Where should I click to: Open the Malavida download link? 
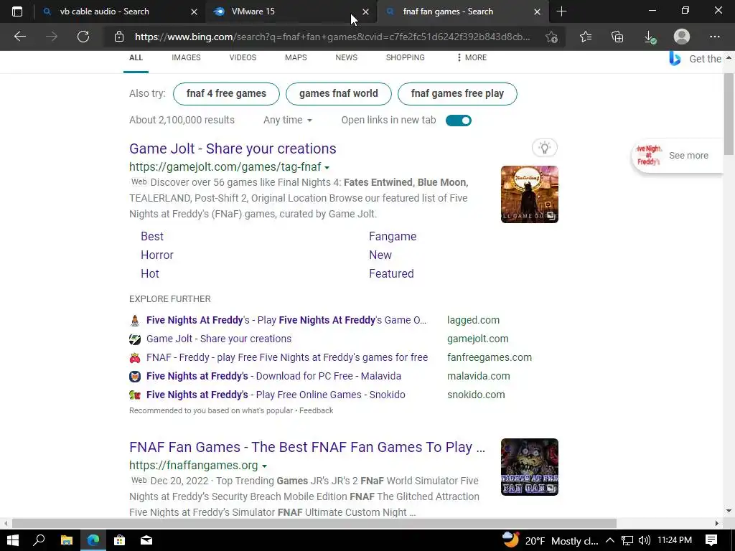273,376
